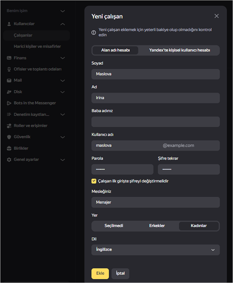Click the Birlikler icon in sidebar
This screenshot has width=233, height=283.
pyautogui.click(x=10, y=148)
